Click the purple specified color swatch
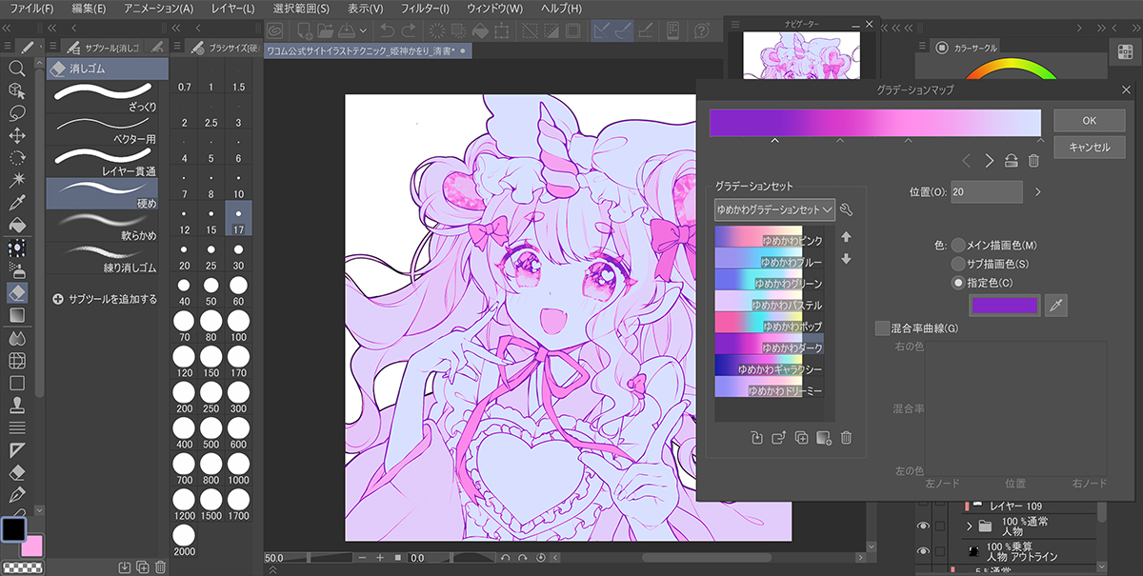1143x576 pixels. point(1003,305)
